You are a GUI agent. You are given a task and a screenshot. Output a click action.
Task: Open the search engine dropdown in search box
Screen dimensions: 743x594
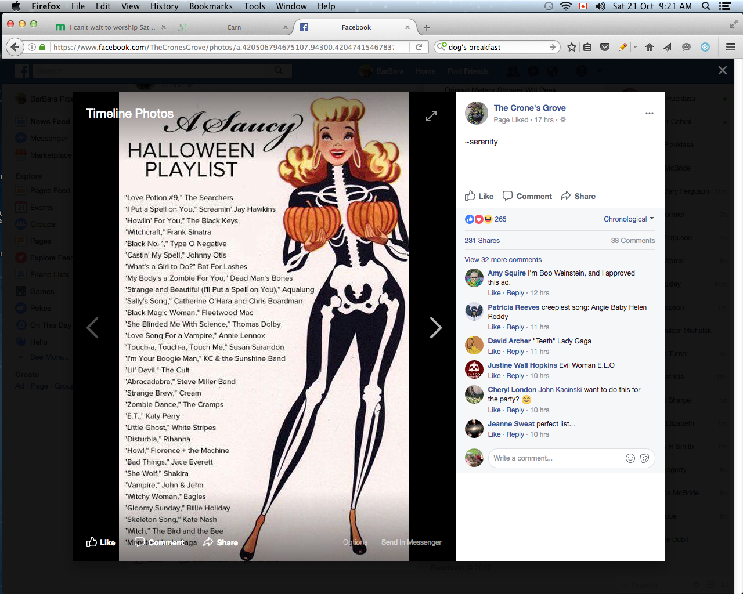442,46
